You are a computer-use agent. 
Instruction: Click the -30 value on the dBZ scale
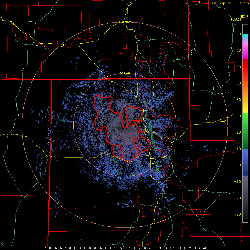tap(237, 214)
